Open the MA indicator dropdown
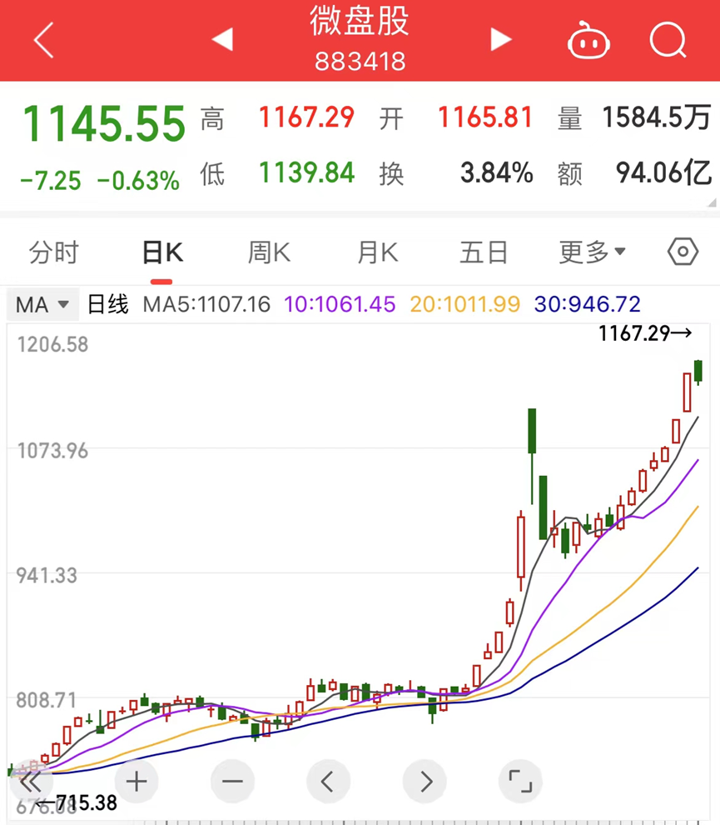 pos(42,305)
